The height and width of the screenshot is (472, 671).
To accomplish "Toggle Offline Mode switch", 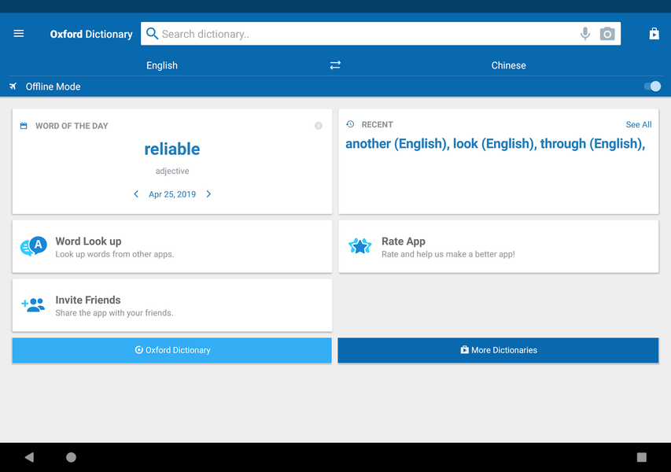I will pos(651,87).
